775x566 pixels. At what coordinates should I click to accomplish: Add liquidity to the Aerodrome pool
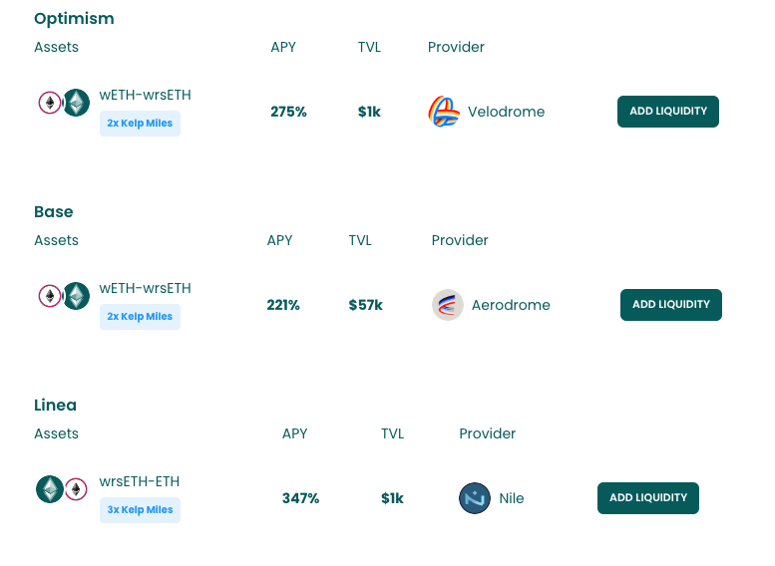click(670, 304)
